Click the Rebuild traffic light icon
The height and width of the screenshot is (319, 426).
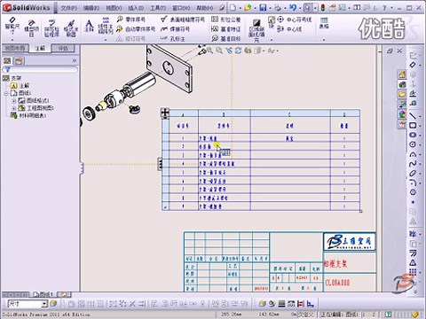tap(323, 7)
